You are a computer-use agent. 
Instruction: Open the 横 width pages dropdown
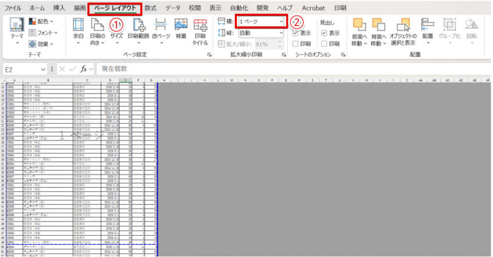[x=260, y=21]
